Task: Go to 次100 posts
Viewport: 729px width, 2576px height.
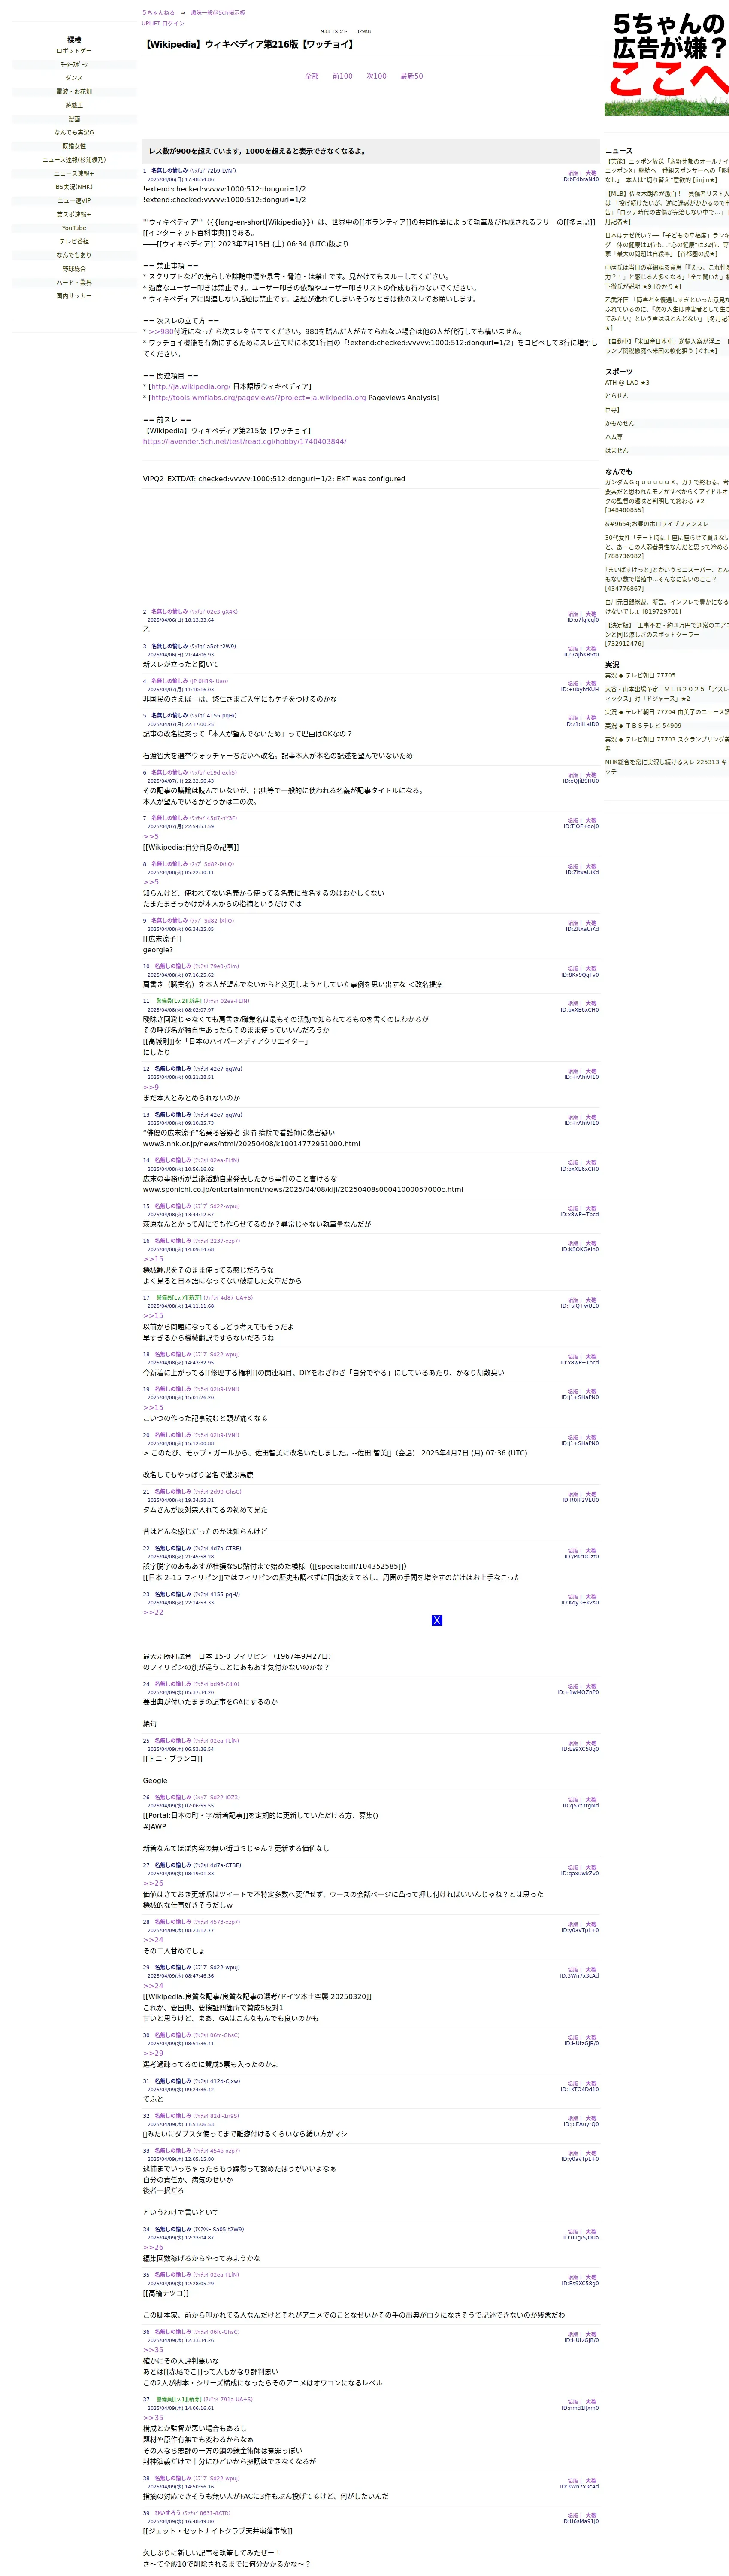Action: click(376, 76)
